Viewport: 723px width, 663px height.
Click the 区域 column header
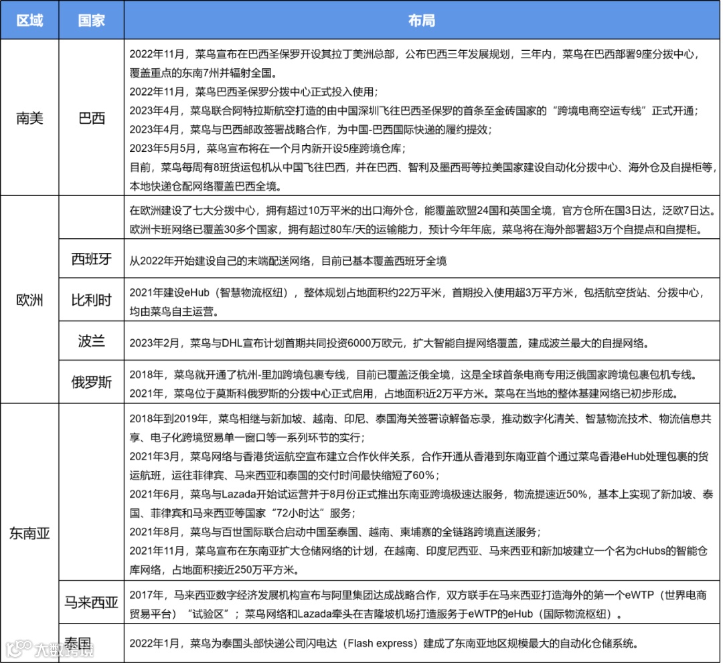pyautogui.click(x=29, y=20)
